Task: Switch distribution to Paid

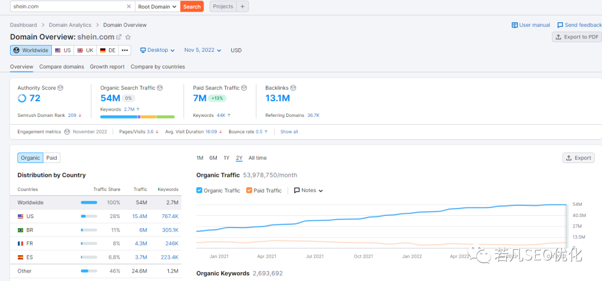Action: click(x=52, y=158)
